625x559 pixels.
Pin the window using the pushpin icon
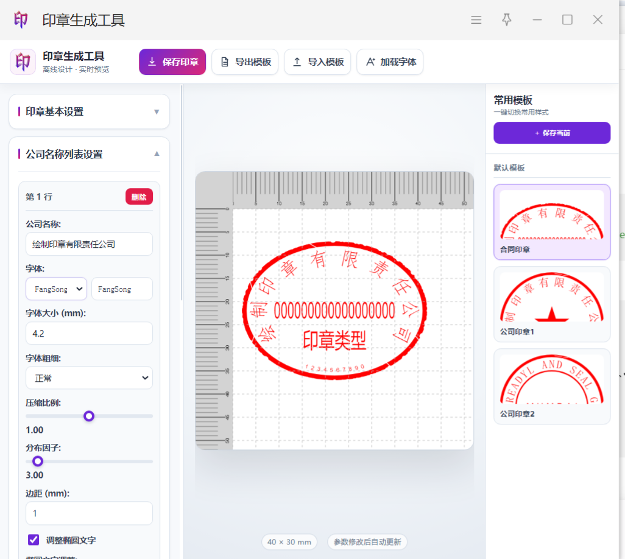507,19
